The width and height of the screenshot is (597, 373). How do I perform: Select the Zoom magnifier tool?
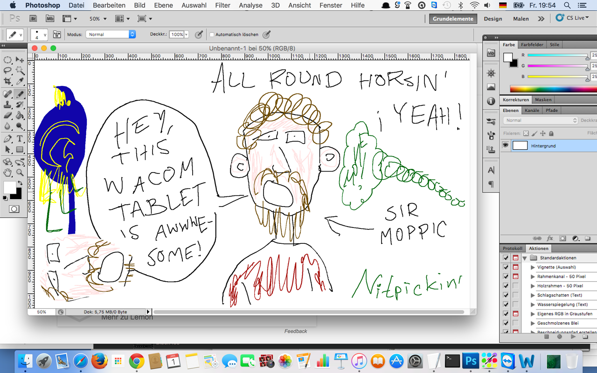pyautogui.click(x=20, y=173)
